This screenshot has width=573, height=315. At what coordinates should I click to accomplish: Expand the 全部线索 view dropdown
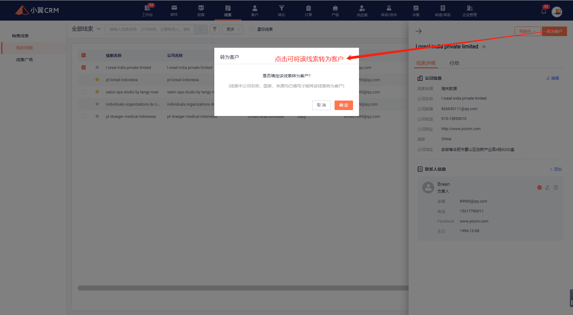(86, 29)
